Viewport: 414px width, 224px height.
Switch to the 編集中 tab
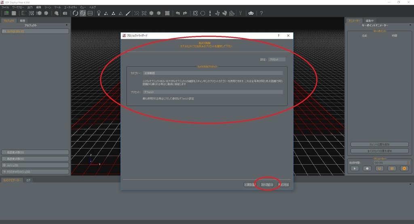pyautogui.click(x=370, y=21)
